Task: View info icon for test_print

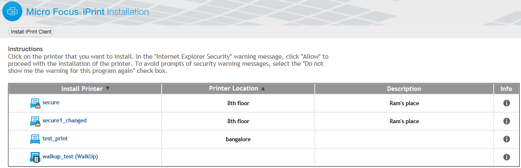Action: tap(507, 139)
